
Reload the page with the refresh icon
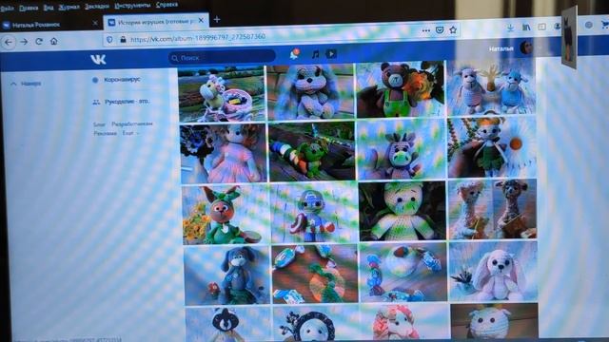click(x=39, y=41)
